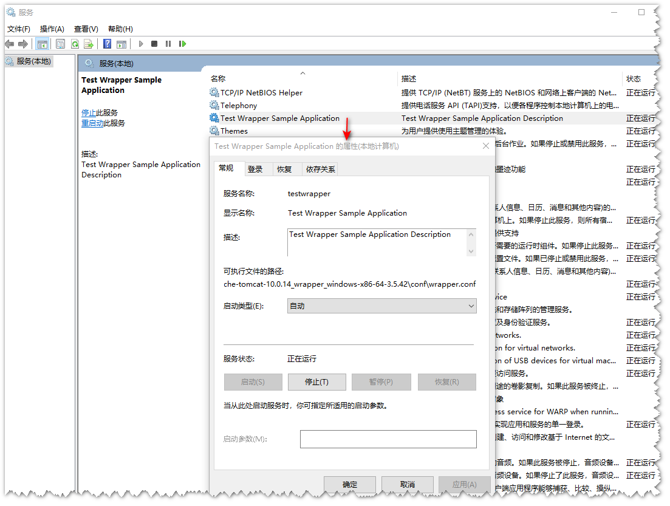The width and height of the screenshot is (670, 506).
Task: Click 暂停(P) button
Action: pyautogui.click(x=381, y=381)
